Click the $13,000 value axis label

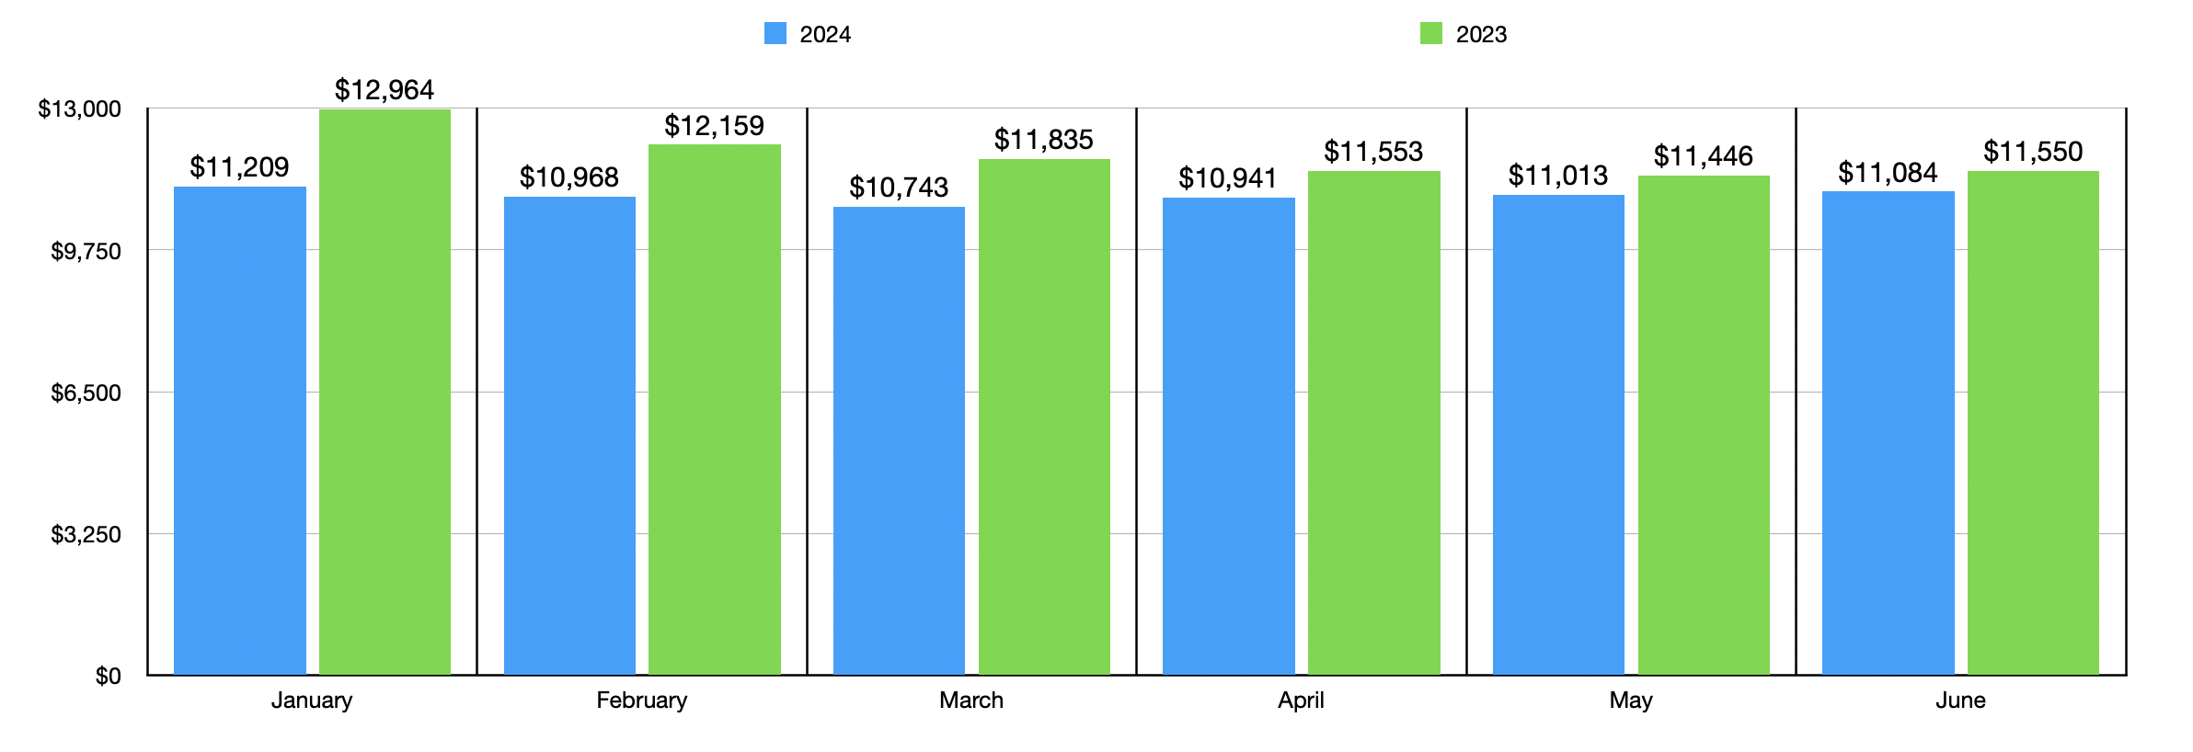click(x=79, y=109)
